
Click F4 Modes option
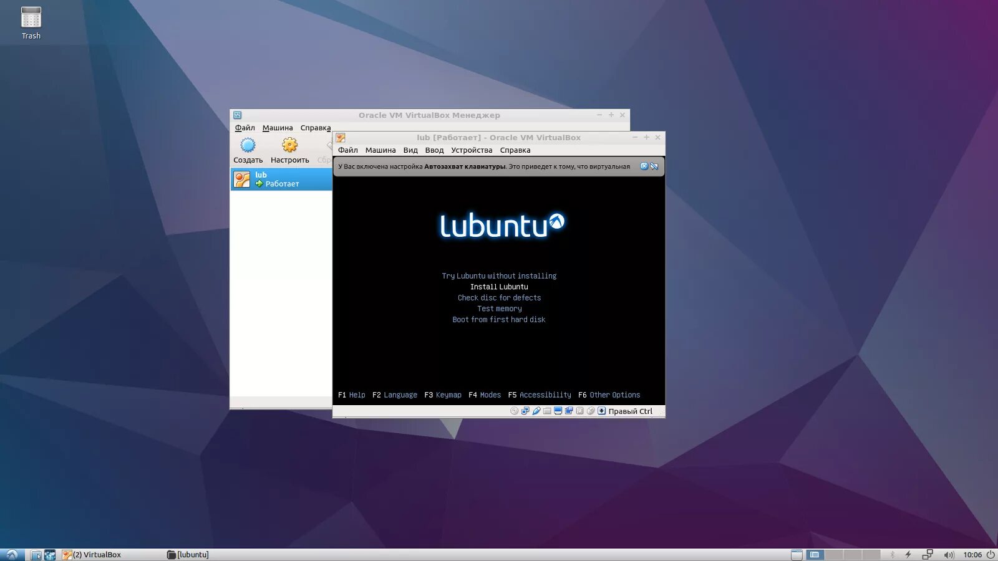(485, 395)
